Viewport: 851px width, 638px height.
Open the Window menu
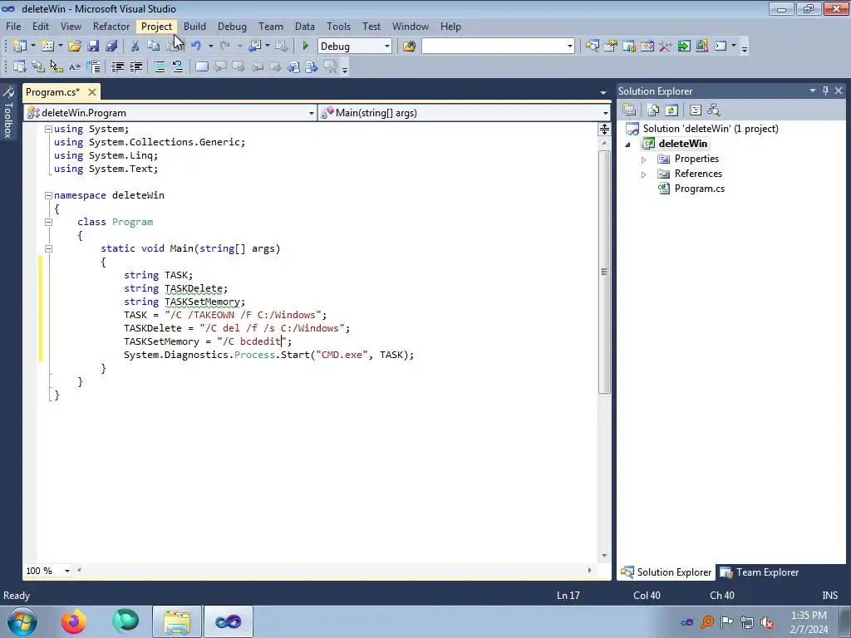click(411, 26)
